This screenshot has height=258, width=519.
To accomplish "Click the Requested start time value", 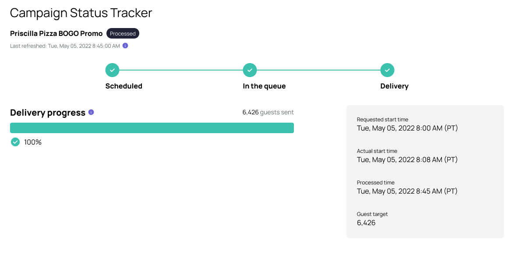I will pyautogui.click(x=407, y=128).
